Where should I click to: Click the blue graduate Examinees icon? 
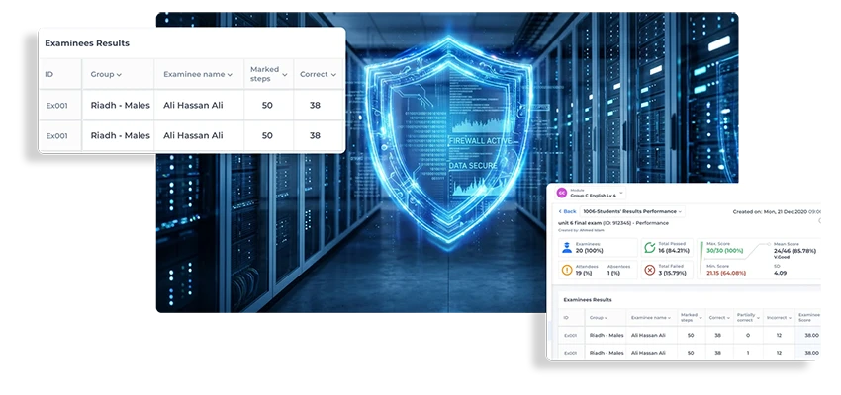[x=567, y=247]
